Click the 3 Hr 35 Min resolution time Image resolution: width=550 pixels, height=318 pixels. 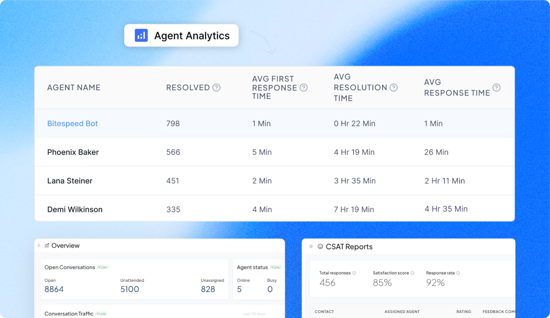(x=355, y=181)
